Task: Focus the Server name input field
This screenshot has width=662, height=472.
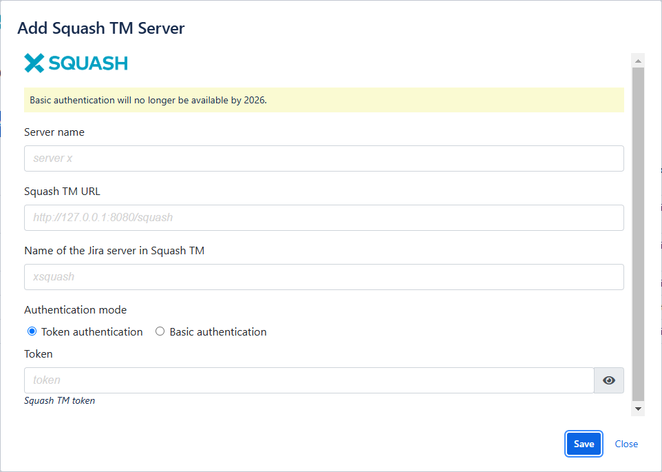Action: pos(323,158)
